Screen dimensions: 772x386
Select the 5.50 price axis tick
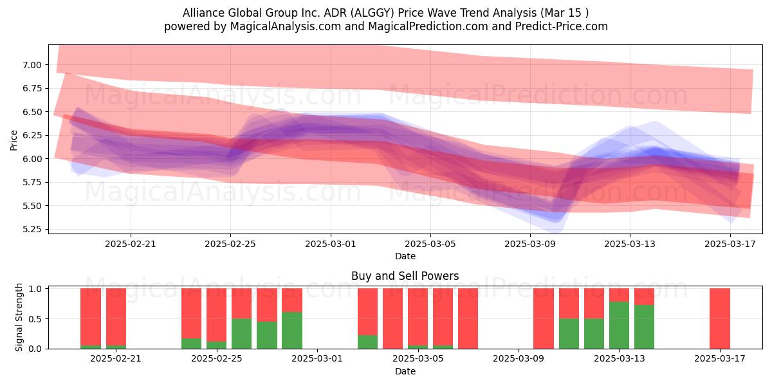32,206
